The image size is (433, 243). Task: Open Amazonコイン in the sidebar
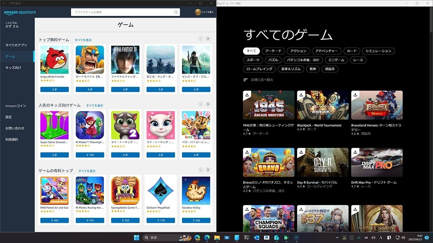point(16,106)
